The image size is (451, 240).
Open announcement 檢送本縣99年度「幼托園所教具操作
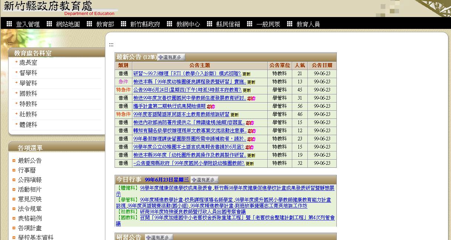tap(190, 155)
